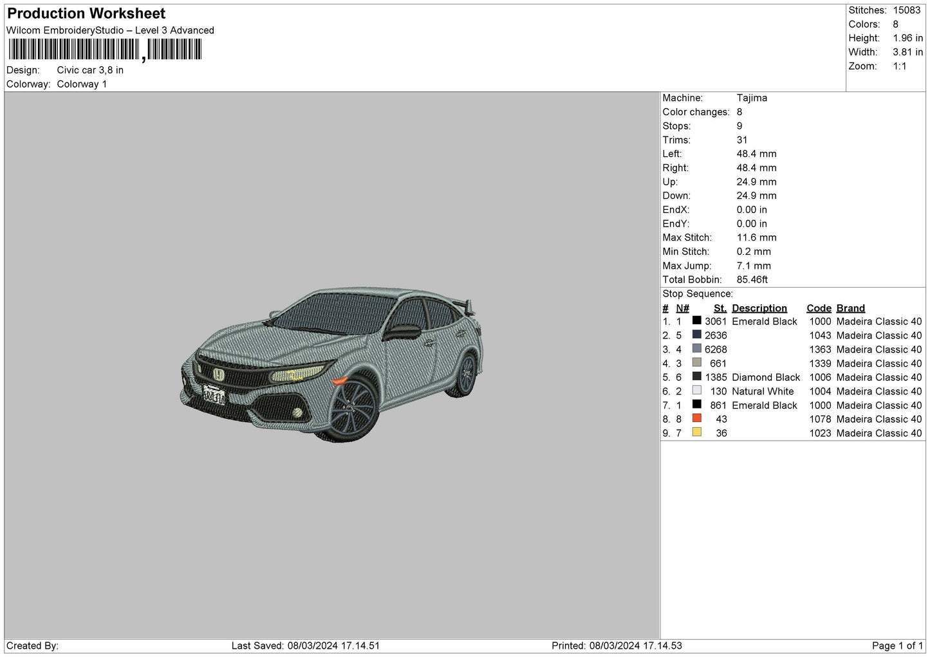Click the Stops value '9'
This screenshot has height=657, width=930.
[739, 126]
